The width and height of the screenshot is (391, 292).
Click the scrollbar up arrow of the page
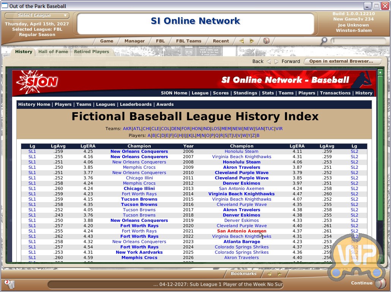[x=380, y=72]
